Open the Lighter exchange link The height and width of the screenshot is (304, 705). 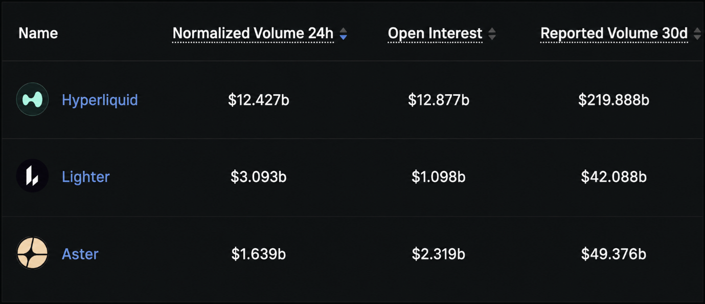pyautogui.click(x=85, y=177)
